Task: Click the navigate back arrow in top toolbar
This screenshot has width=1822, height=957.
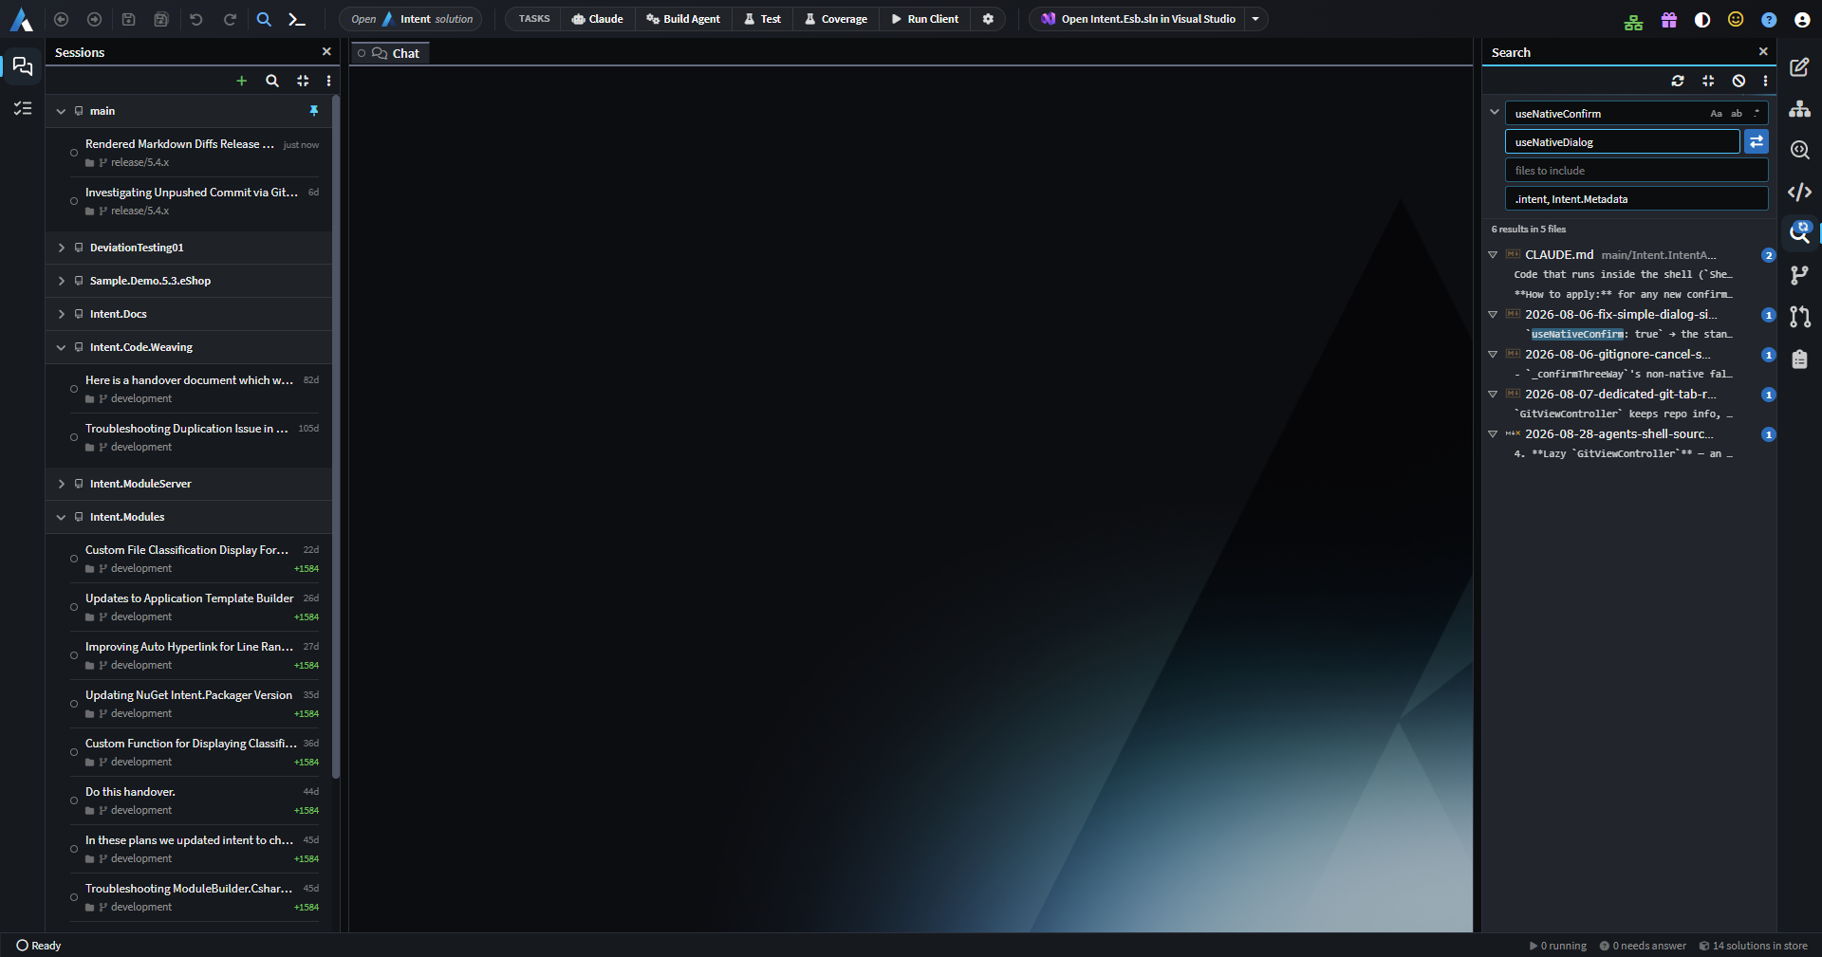Action: [x=61, y=19]
